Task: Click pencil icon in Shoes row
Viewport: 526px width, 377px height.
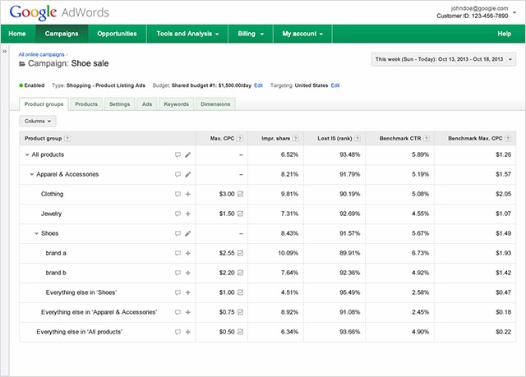Action: click(x=188, y=233)
